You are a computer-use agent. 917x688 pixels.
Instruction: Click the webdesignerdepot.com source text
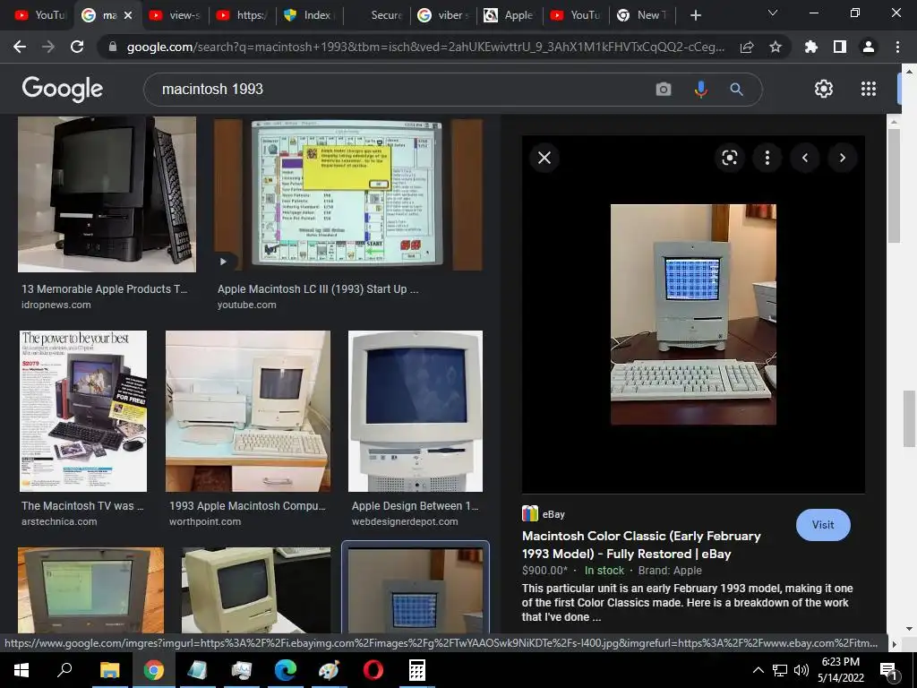[x=405, y=521]
